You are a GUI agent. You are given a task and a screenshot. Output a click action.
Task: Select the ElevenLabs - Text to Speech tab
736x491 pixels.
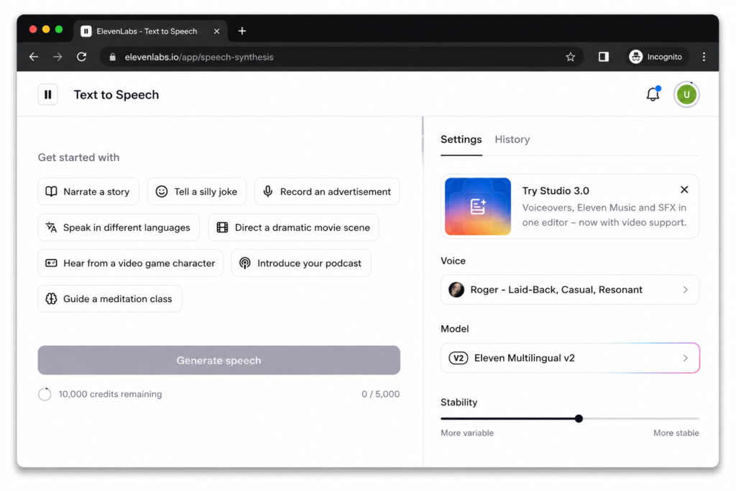(x=150, y=31)
